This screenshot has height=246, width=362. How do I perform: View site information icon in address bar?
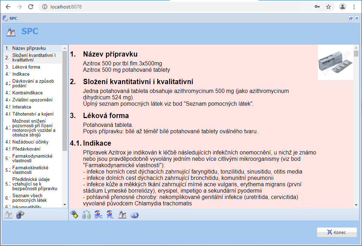click(x=45, y=7)
